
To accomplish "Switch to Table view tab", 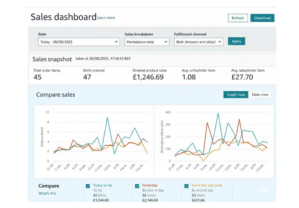I will (260, 94).
